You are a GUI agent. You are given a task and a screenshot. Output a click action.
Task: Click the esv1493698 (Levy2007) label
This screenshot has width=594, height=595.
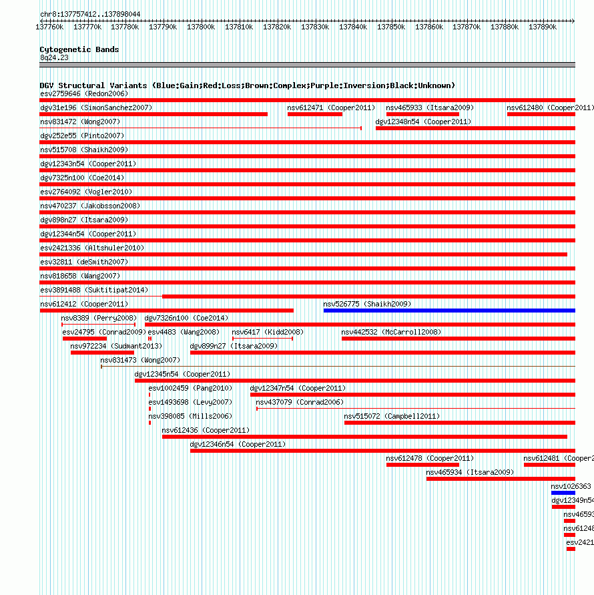(190, 403)
